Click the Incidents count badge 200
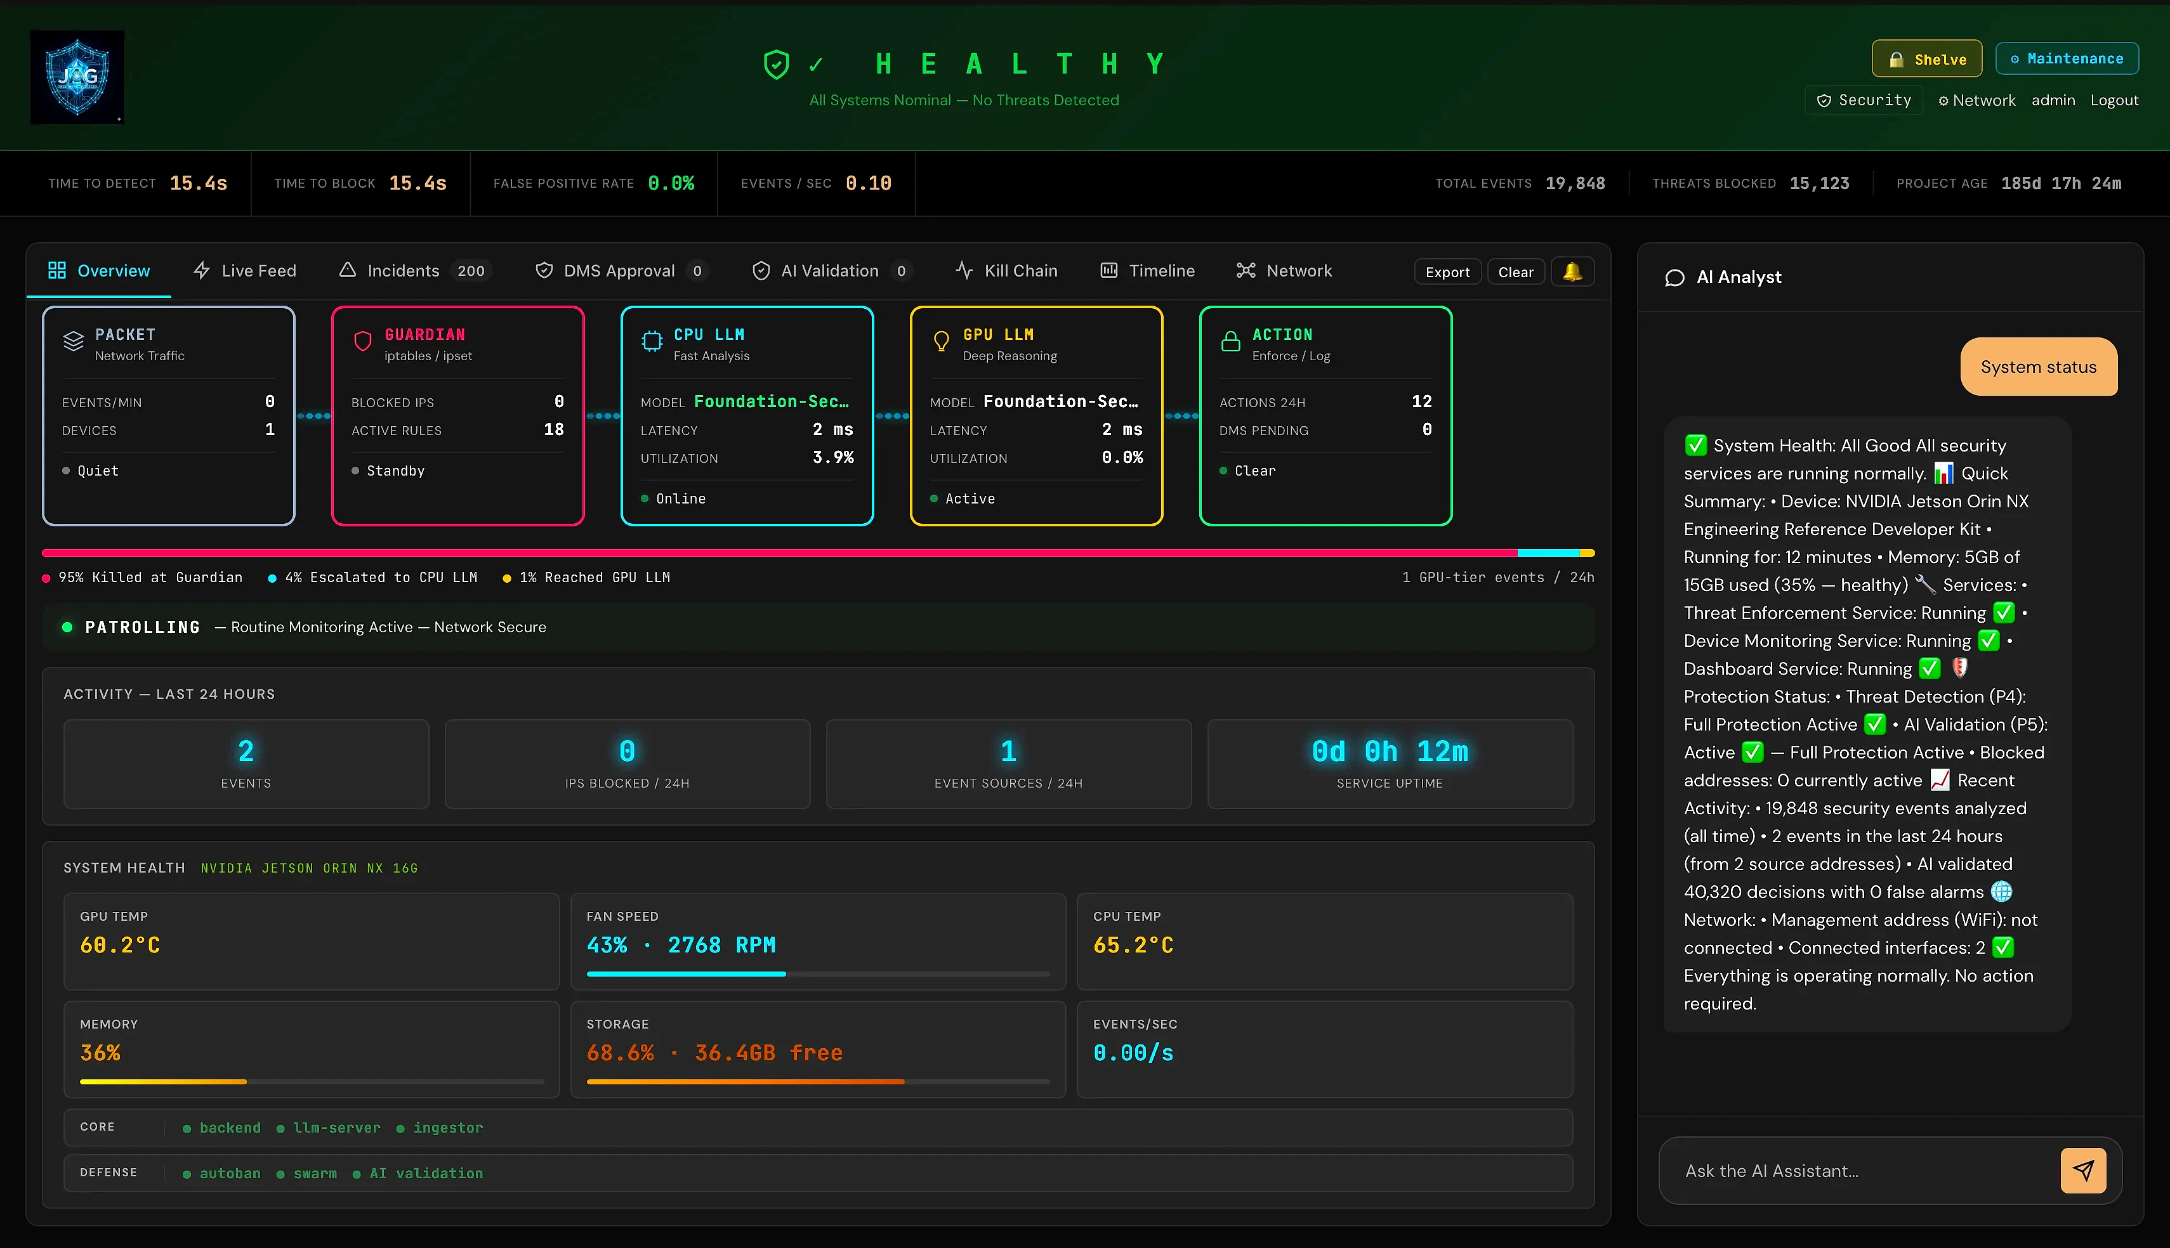The height and width of the screenshot is (1248, 2170). pos(471,271)
